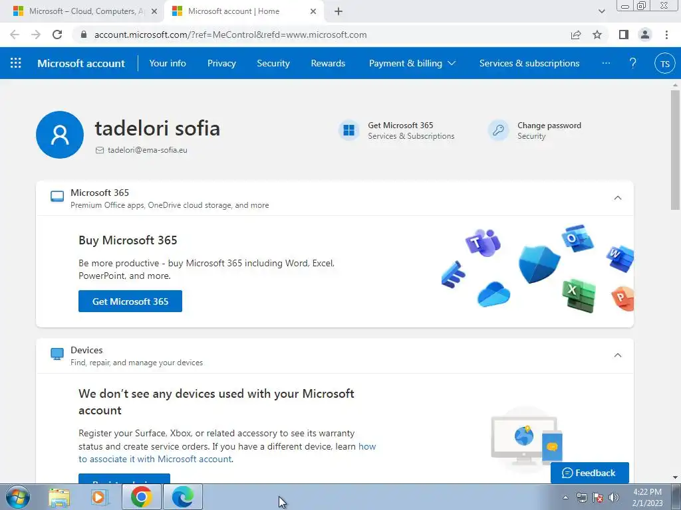Open the Microsoft apps launcher grid
Screen dimensions: 681x510
pyautogui.click(x=16, y=63)
